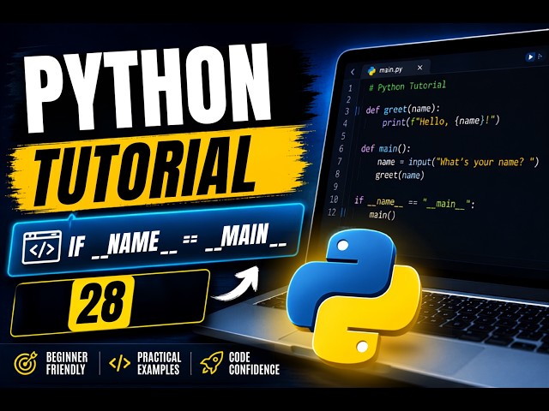
Task: Click the 'def greet(name):' code line
Action: (402, 110)
